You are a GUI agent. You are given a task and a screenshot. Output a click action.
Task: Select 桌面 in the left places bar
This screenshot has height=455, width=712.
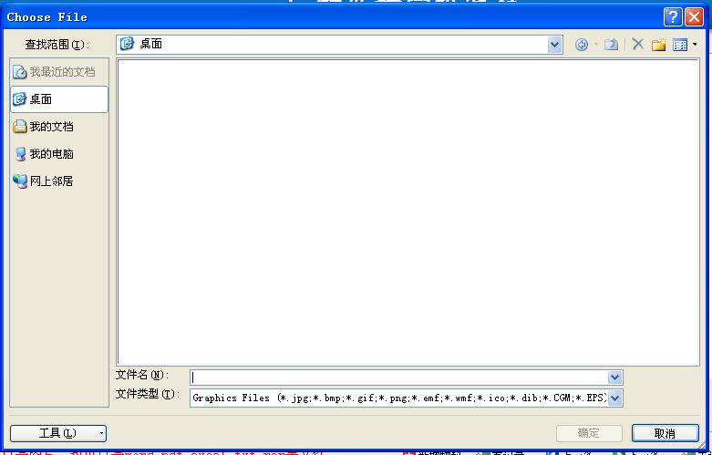pyautogui.click(x=59, y=99)
